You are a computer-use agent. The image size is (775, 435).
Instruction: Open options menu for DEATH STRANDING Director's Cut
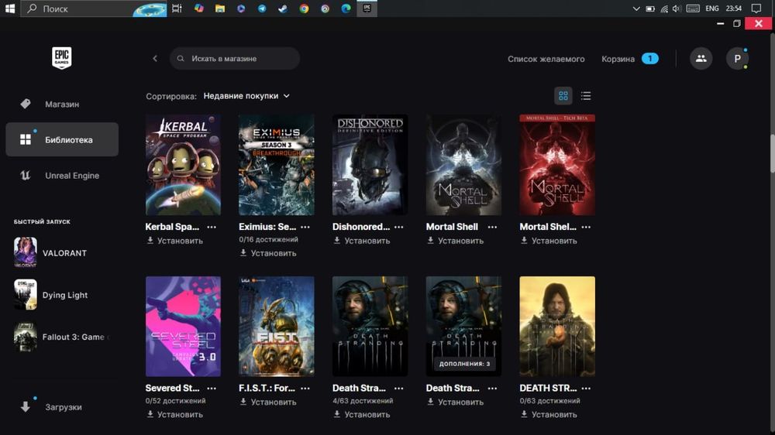coord(586,389)
